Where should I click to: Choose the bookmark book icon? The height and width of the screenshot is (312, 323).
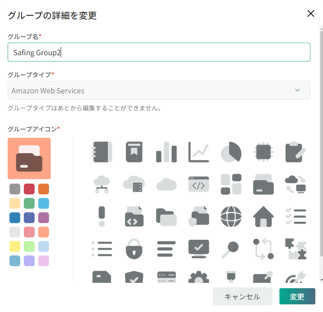tap(134, 152)
